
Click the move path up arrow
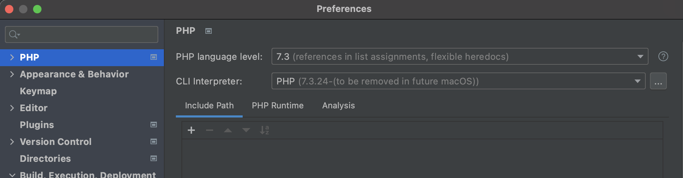tap(228, 131)
